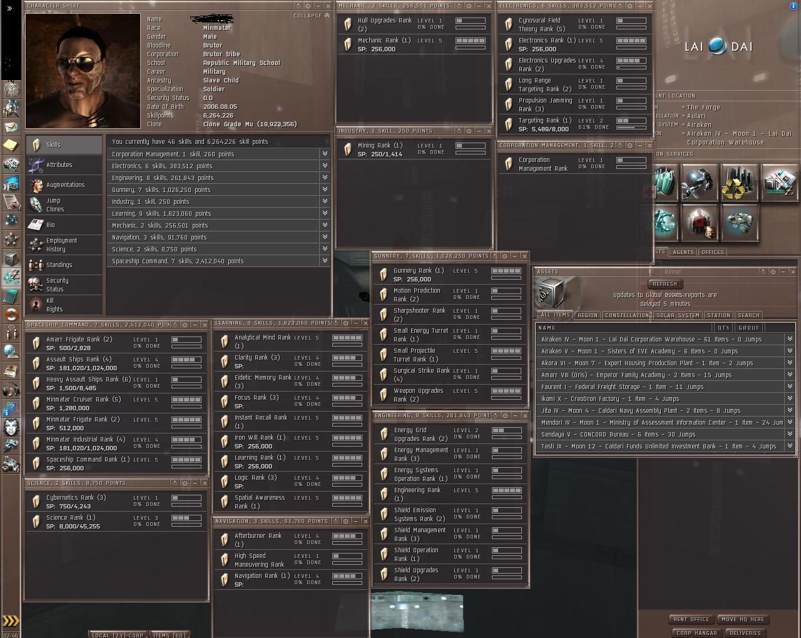Click the Refresh button in Assets
Screen dimensions: 801x638
point(665,284)
